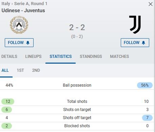Click the Udinese club crest
The width and height of the screenshot is (155, 132).
(19, 25)
